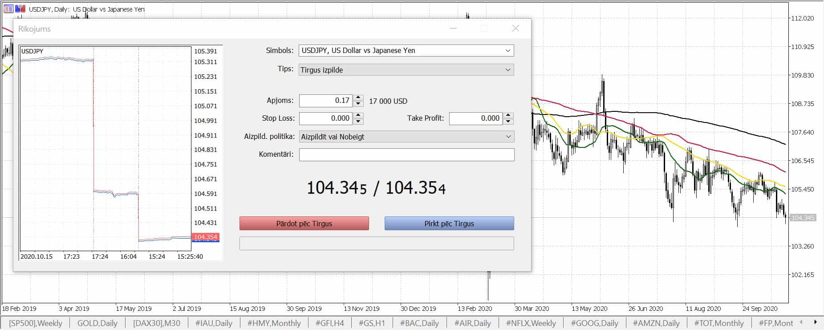This screenshot has width=824, height=330.
Task: Click the 17 000 USD volume label
Action: pos(388,101)
